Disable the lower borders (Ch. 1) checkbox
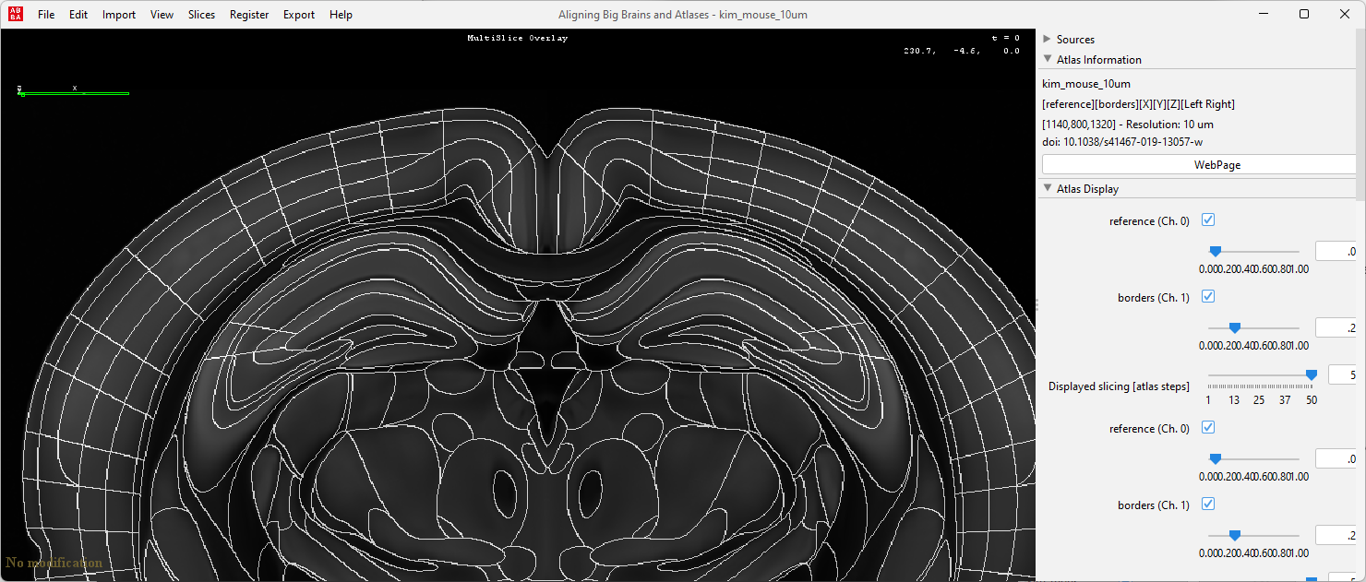Screen dimensions: 1366x582 click(1208, 504)
